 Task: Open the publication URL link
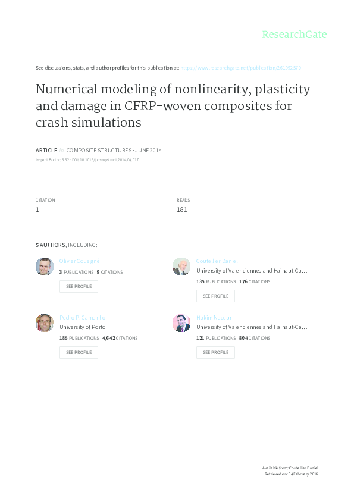[242, 68]
